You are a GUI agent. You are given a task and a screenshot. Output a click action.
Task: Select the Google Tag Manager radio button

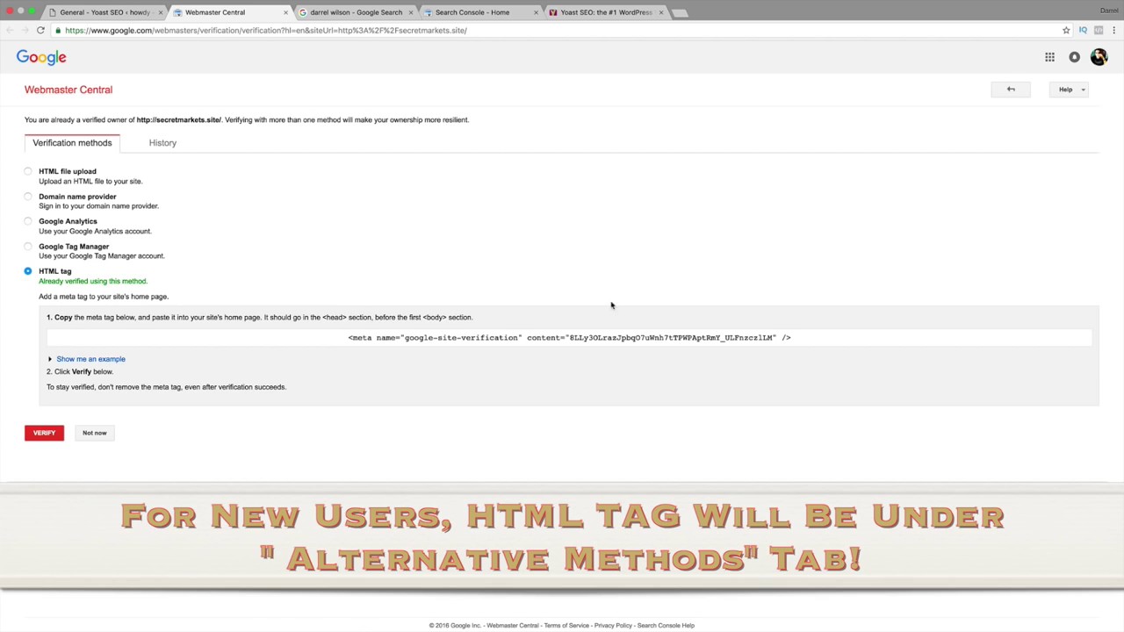(28, 247)
